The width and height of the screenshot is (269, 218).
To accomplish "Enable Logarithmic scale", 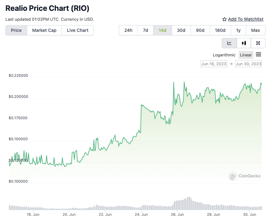I will (x=224, y=55).
